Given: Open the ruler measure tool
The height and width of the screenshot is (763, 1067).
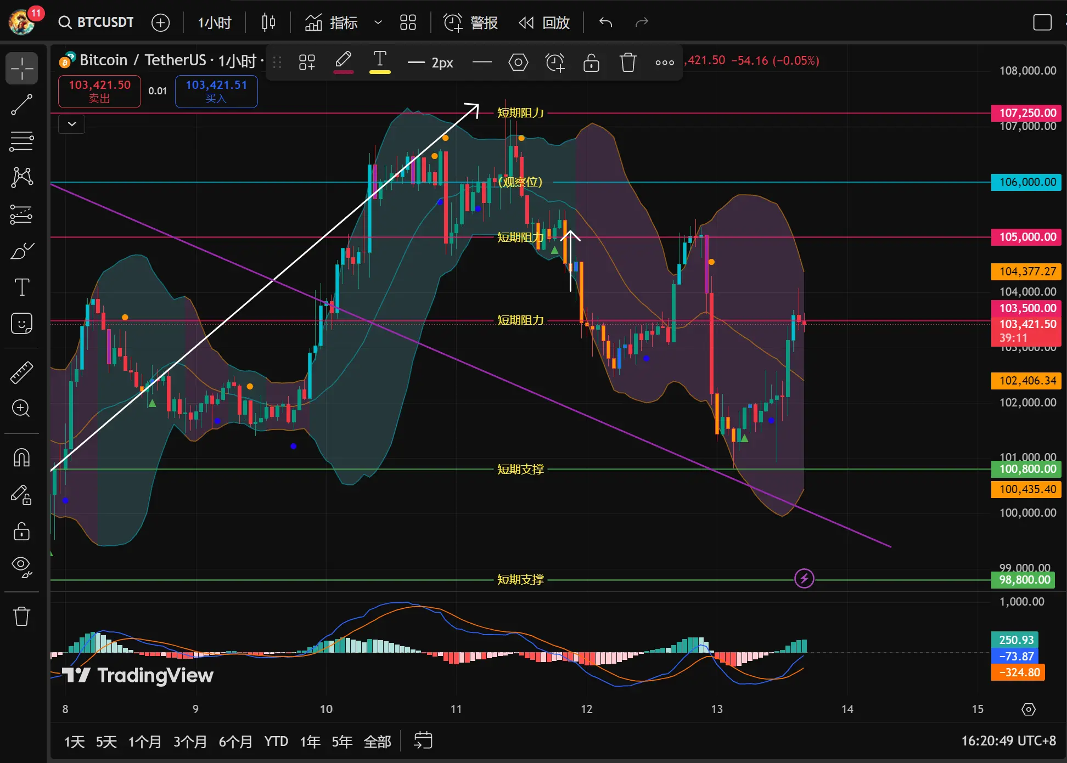Looking at the screenshot, I should (22, 372).
